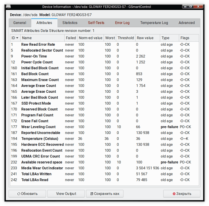Image resolution: width=209 pixels, height=206 pixels.
Task: Select Average Erase Count row with ID 165
Action: [104, 91]
